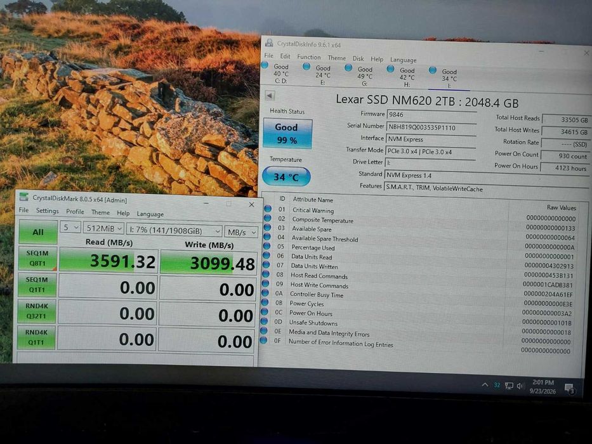Select the Unsafe Shutdowns attribute row
Viewport: 592px width, 444px height.
[416, 327]
